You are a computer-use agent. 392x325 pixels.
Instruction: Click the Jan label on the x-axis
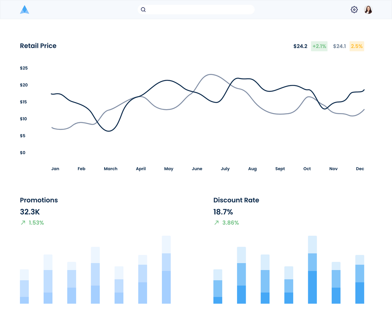[x=55, y=169]
